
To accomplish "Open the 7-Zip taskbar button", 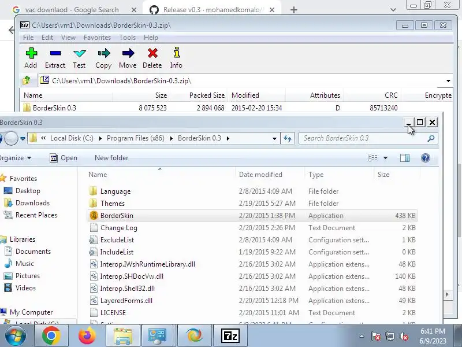I will 230,336.
